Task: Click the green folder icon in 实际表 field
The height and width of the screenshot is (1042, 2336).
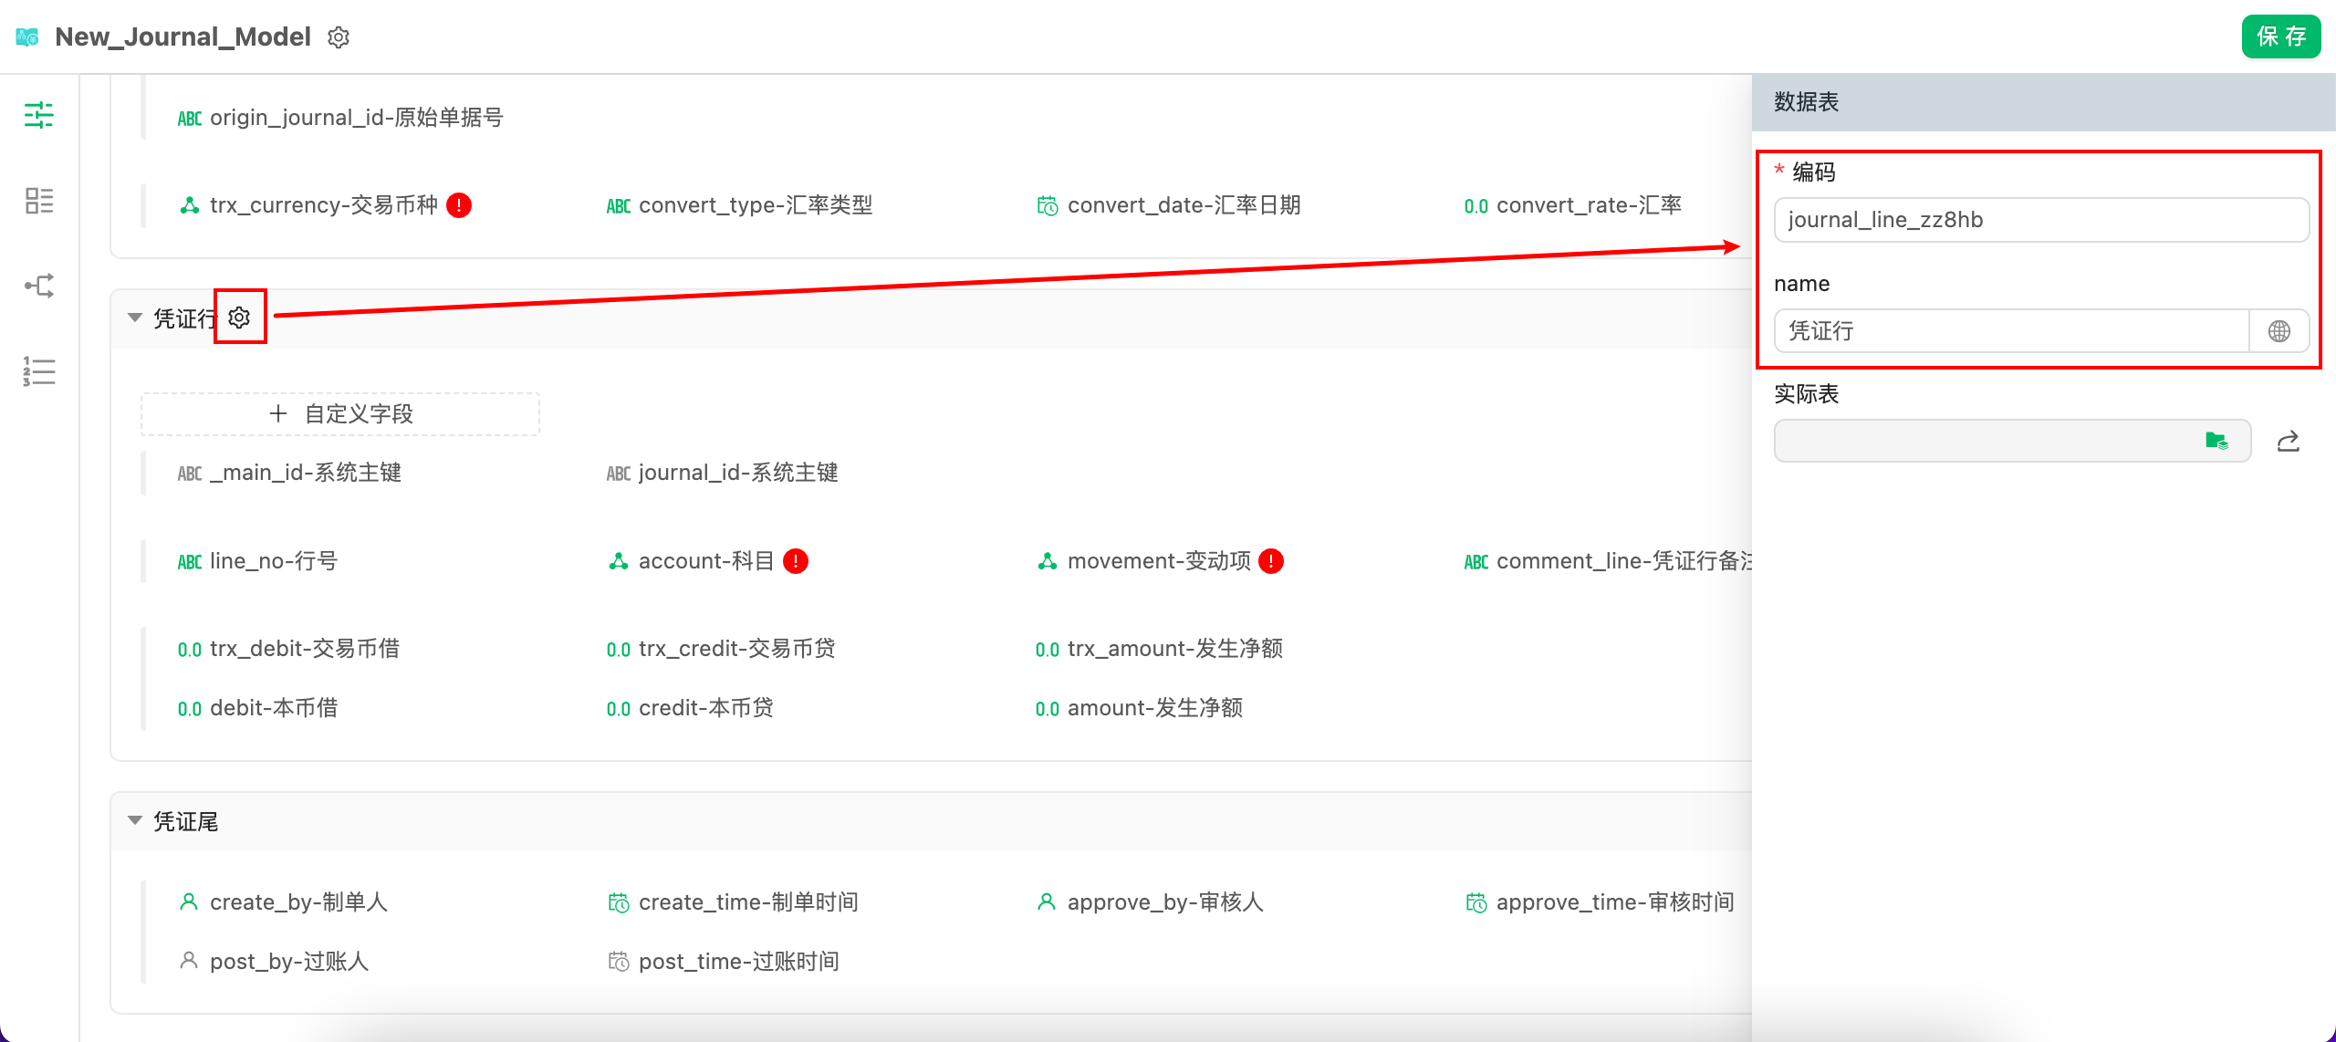Action: pos(2216,442)
